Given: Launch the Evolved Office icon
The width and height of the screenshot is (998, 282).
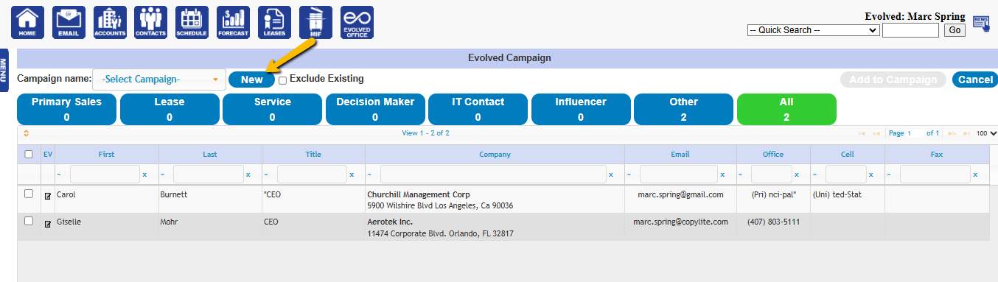Looking at the screenshot, I should pos(357,22).
